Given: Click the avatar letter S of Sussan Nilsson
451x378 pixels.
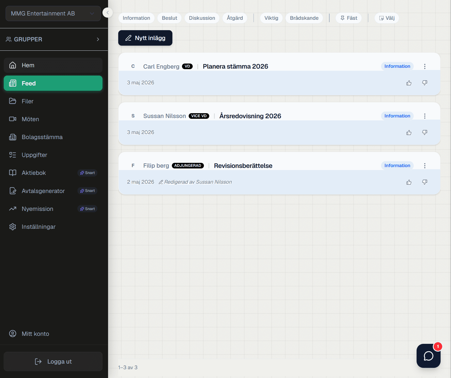Looking at the screenshot, I should [x=133, y=116].
